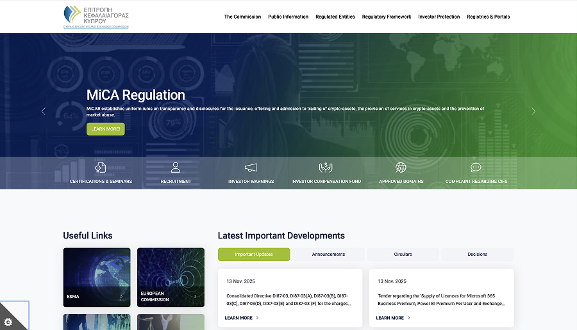The image size is (577, 330).
Task: Open The Commission menu
Action: 242,17
